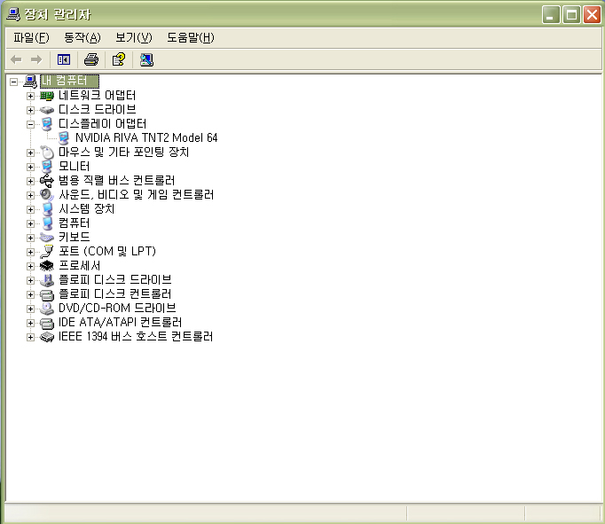Open the 동작(A) menu
This screenshot has height=524, width=605.
tap(82, 37)
